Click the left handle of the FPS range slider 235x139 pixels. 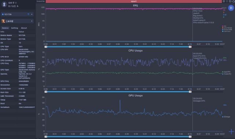click(46, 47)
